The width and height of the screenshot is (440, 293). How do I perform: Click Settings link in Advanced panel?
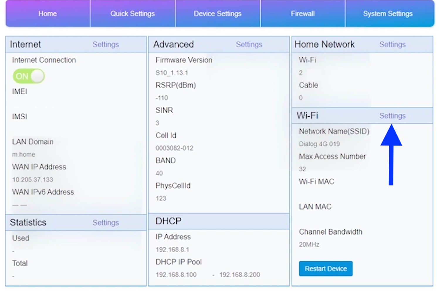(249, 45)
